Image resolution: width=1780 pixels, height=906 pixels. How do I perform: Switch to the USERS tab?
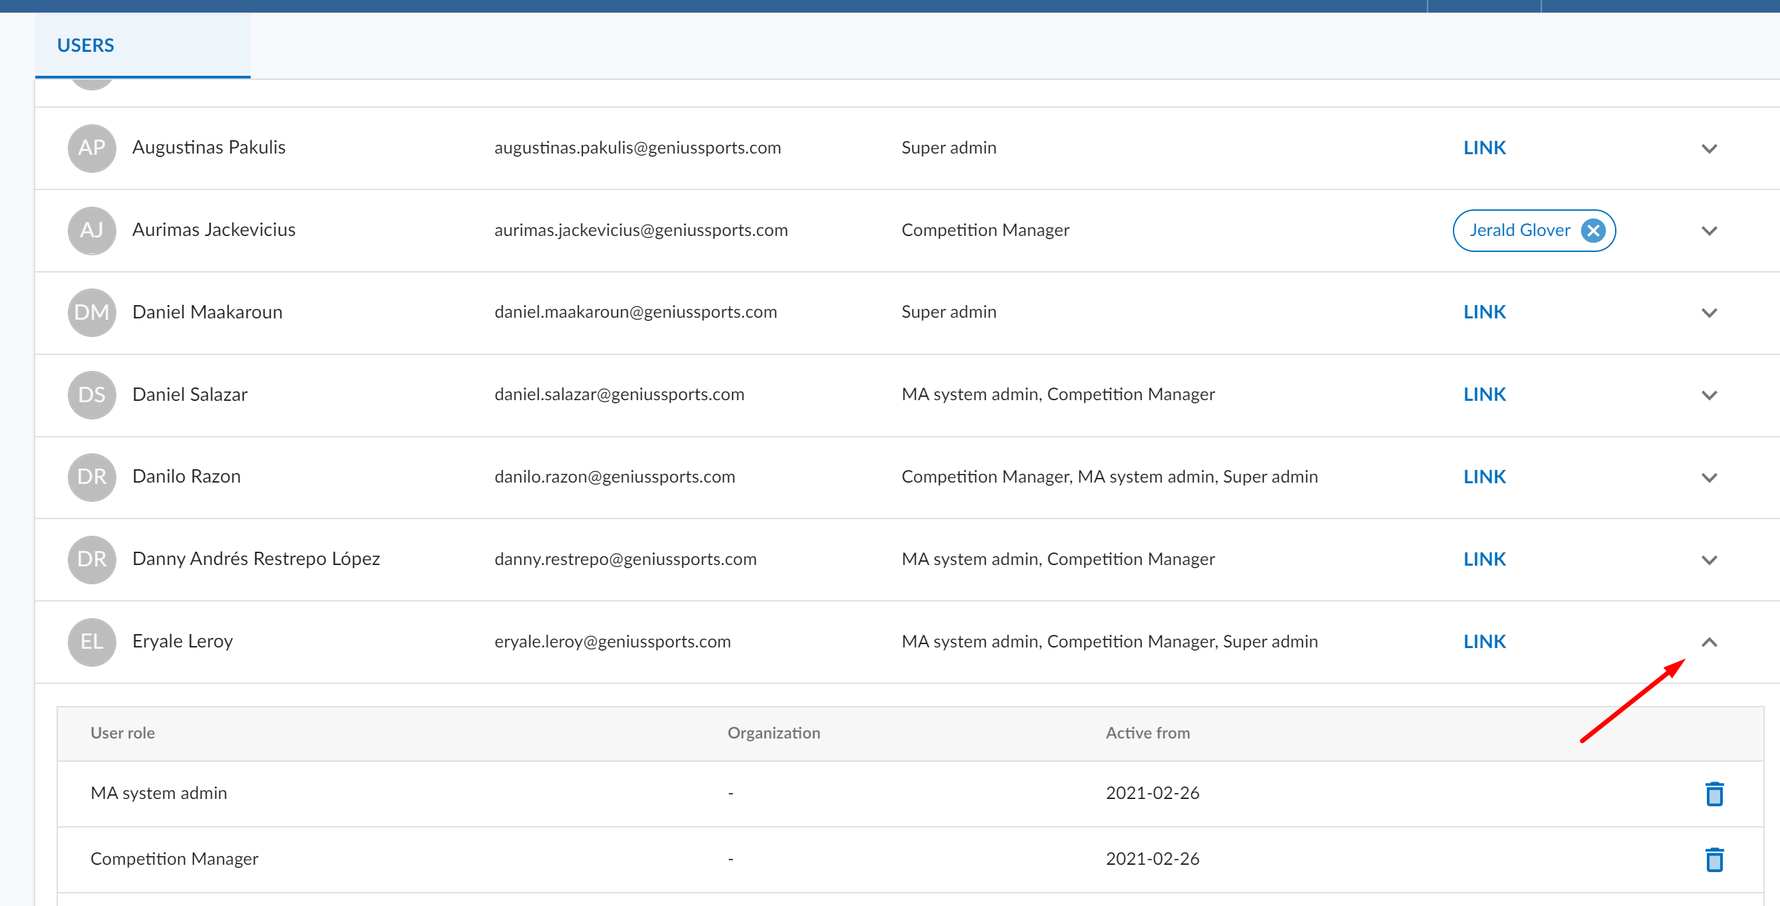point(86,46)
